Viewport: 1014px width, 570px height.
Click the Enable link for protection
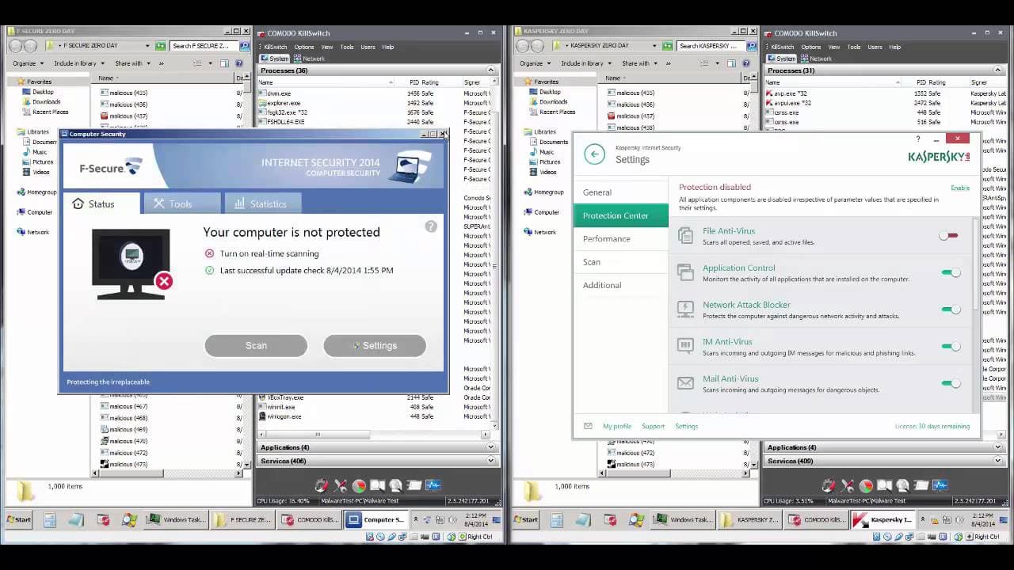[960, 188]
